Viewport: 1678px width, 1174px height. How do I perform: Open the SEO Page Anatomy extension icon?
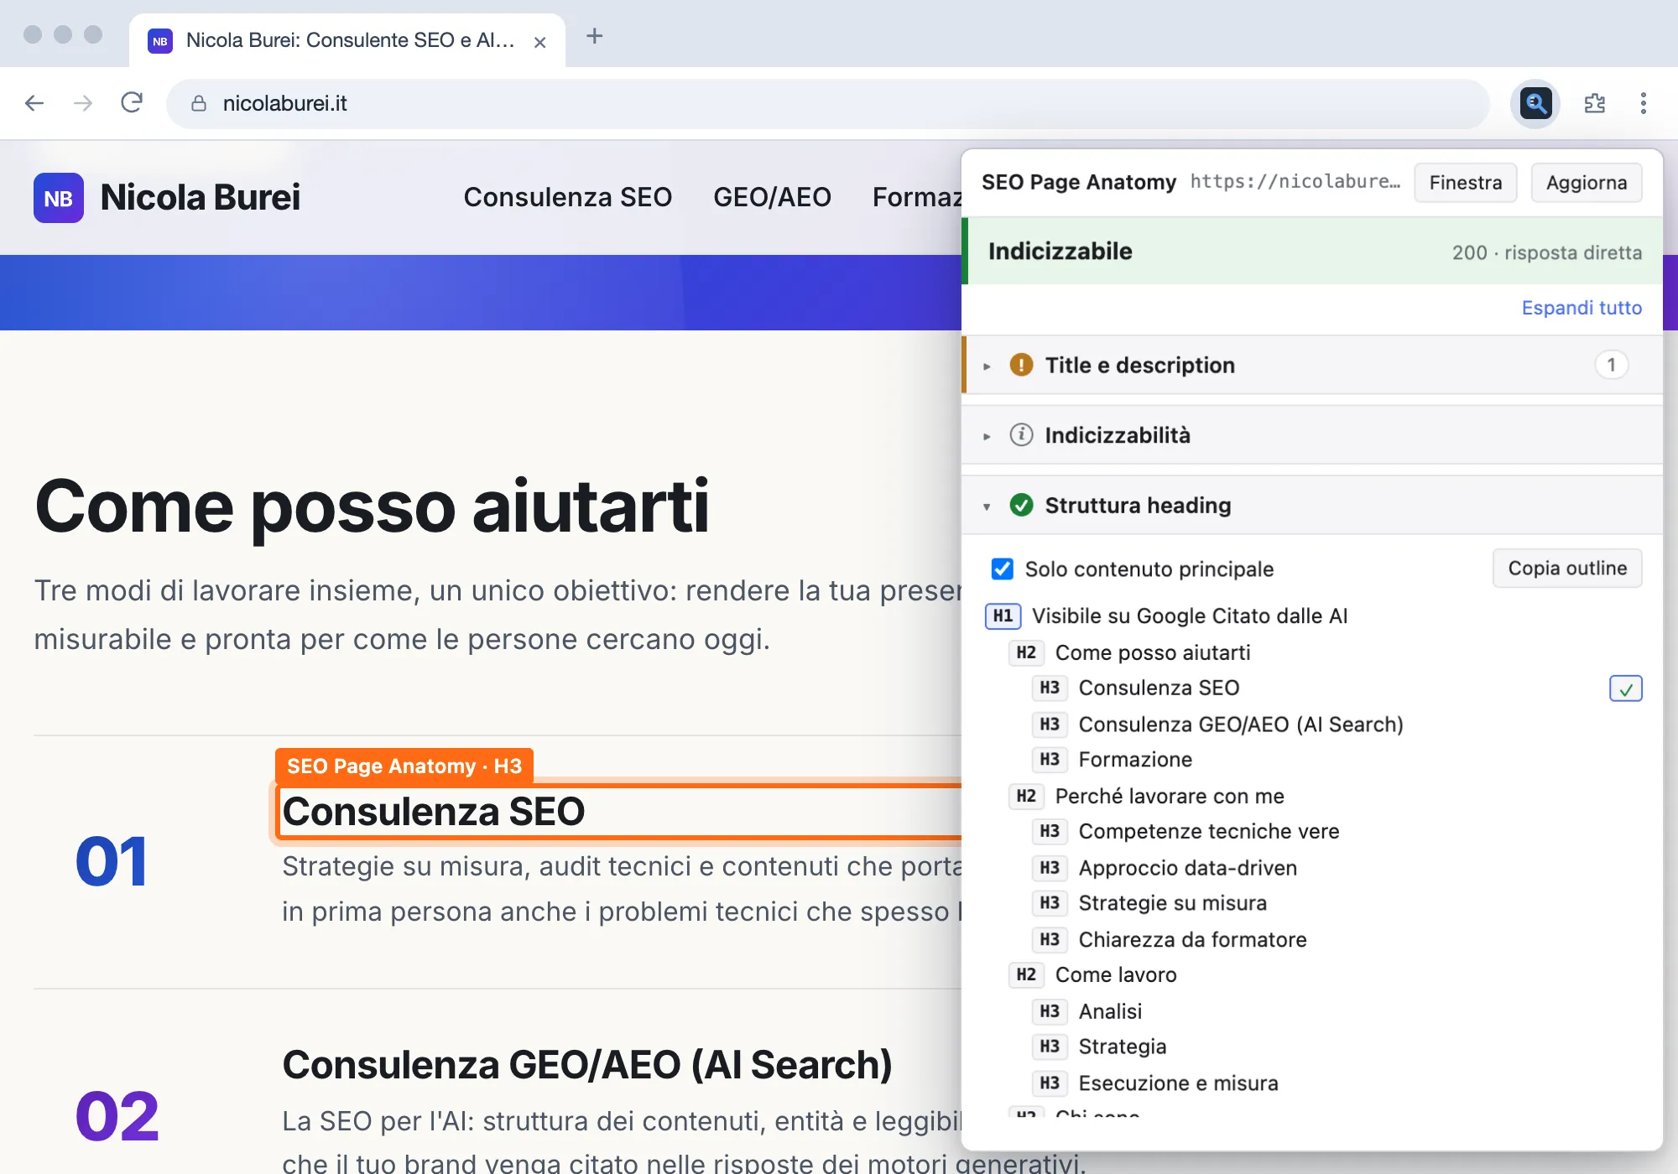click(1535, 103)
